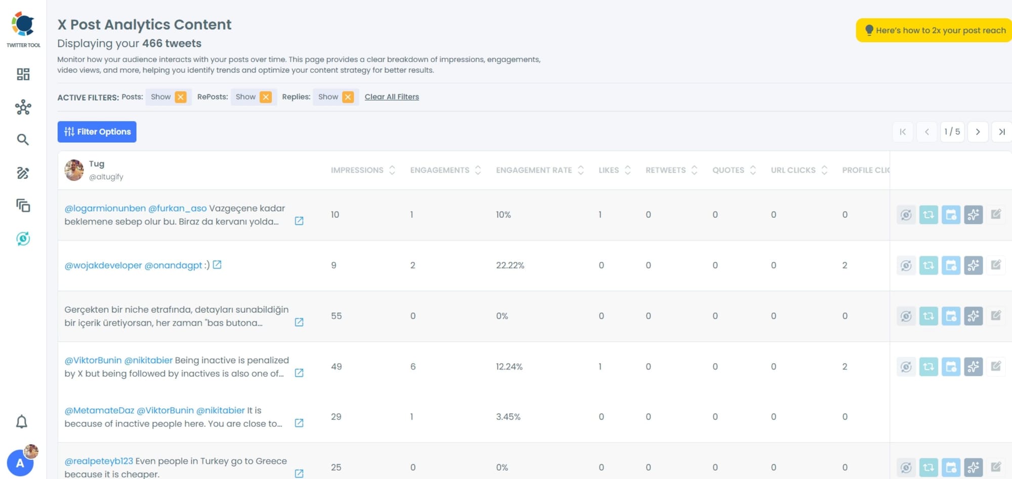The height and width of the screenshot is (479, 1012).
Task: Open the duplicate content sidebar icon
Action: point(22,207)
